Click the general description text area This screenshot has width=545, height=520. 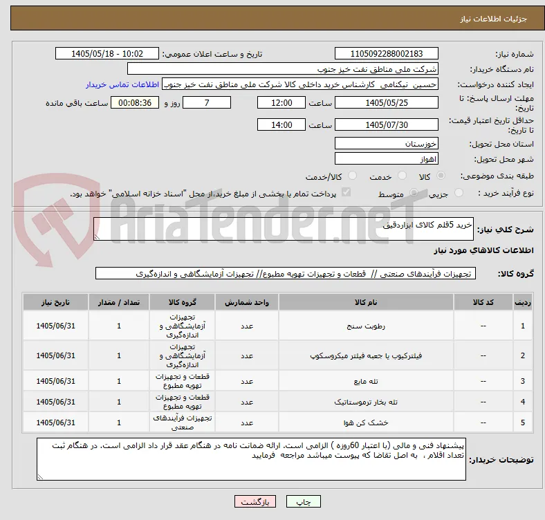(284, 229)
